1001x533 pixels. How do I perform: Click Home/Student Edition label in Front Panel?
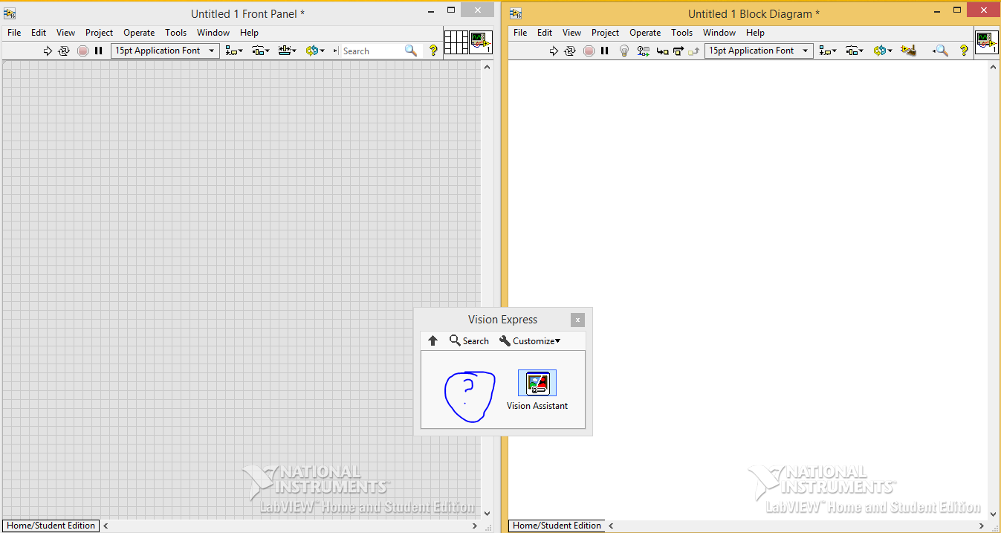point(51,526)
